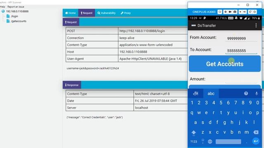
Task: Take a screenshot with the camera icon
Action: coord(235,12)
